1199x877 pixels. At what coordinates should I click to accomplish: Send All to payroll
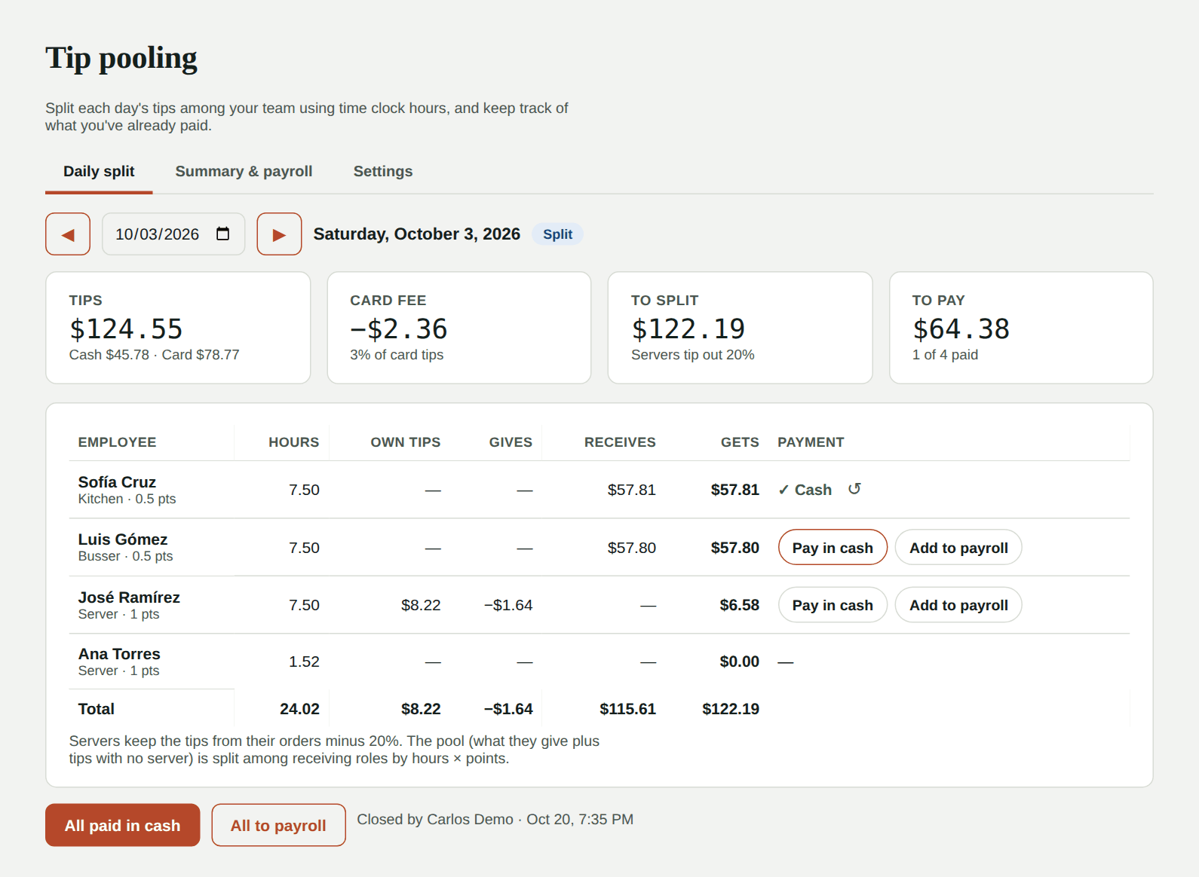pos(278,825)
